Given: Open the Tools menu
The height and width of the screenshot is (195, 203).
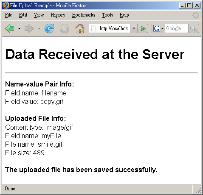Looking at the screenshot, I should [107, 15].
